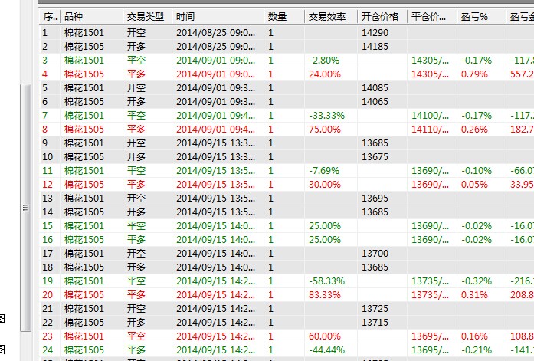Grab the vertical scrollbar thumb on the left

25,208
